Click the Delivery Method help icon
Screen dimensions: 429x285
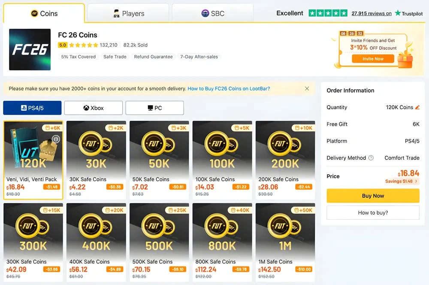click(x=371, y=158)
